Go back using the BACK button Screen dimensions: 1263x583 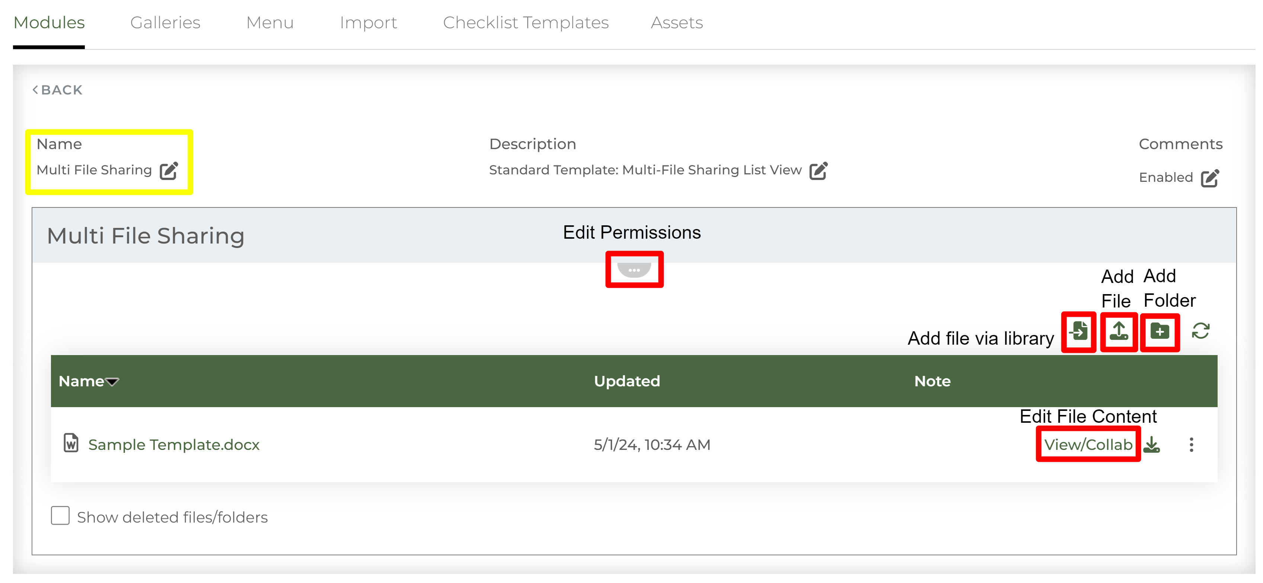[57, 90]
